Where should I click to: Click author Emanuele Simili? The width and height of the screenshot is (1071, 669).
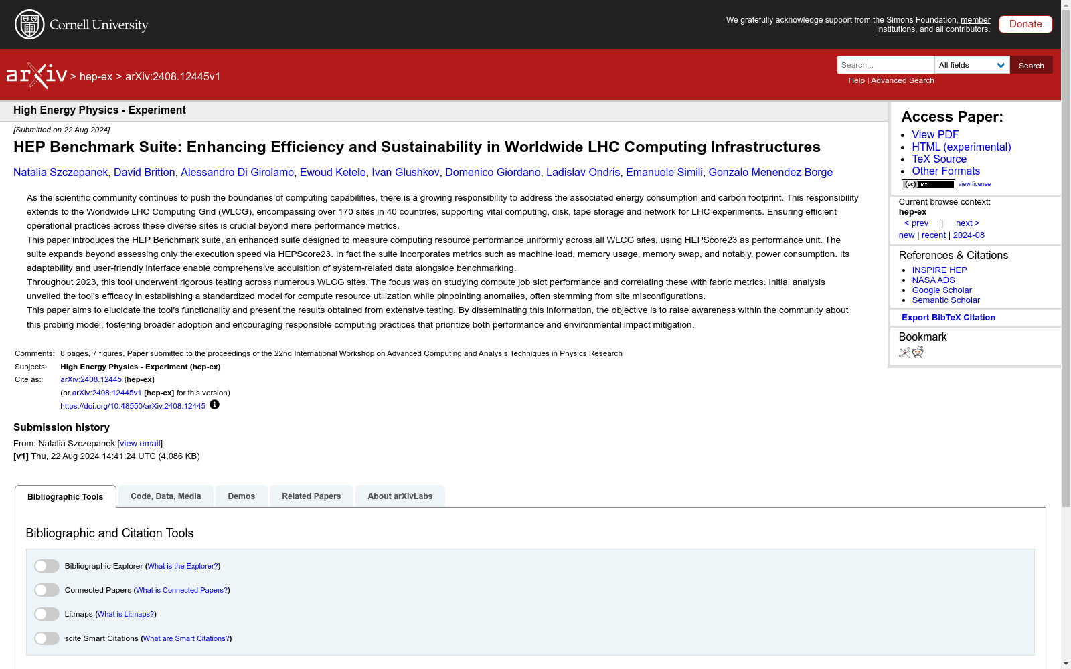[664, 173]
